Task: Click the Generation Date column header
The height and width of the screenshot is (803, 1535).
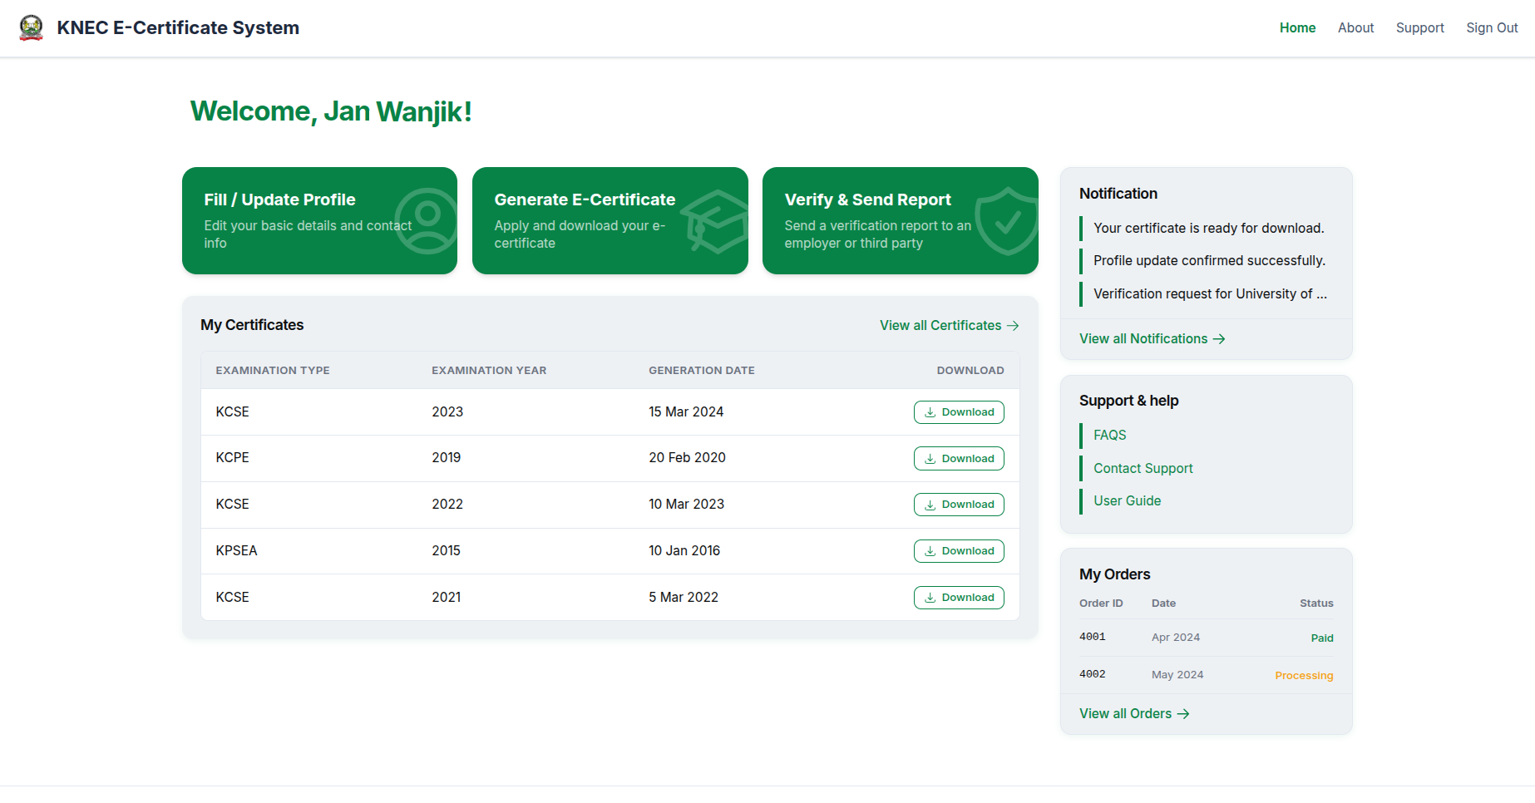Action: pos(702,371)
